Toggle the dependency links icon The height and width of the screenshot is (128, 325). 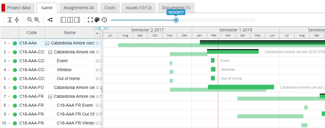50,20
